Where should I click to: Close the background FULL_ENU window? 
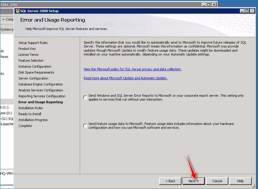click(214, 5)
